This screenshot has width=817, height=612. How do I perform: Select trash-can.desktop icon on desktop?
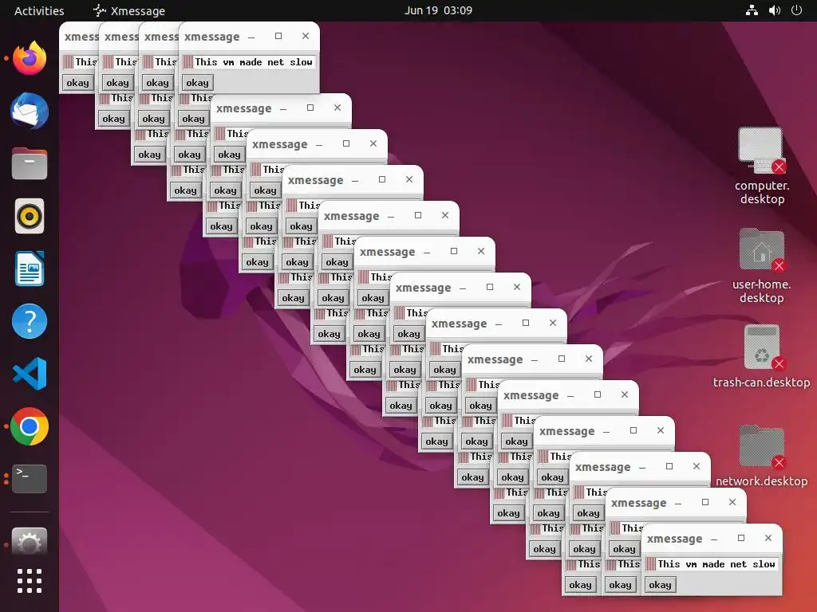pos(762,356)
